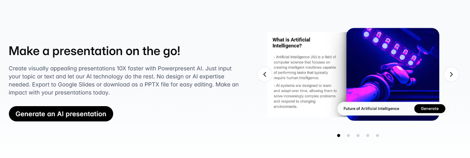Click the Google Slides mention
Screen dimensions: 470x158
tap(77, 84)
